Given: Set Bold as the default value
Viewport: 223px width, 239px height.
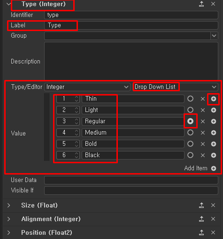Looking at the screenshot, I should tap(190, 144).
